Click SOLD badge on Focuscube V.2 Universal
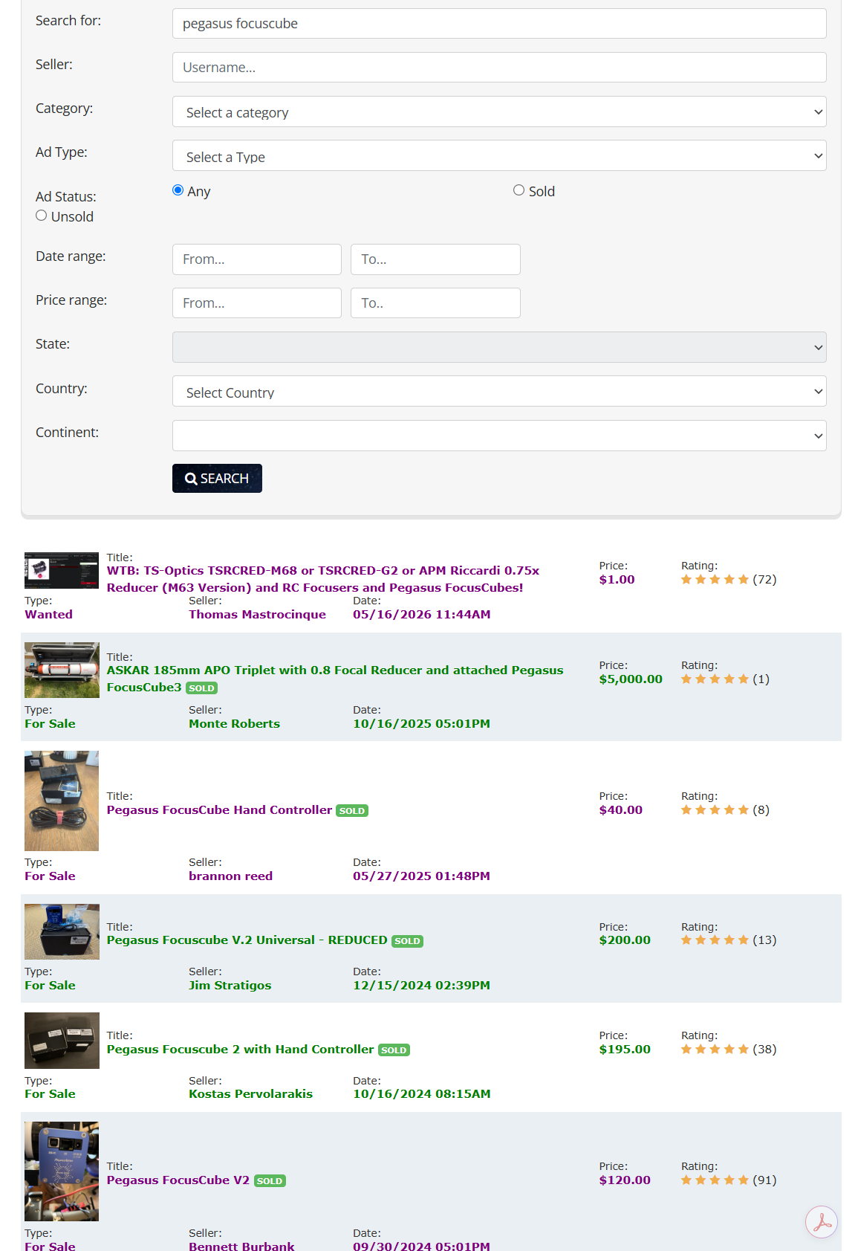This screenshot has height=1251, width=858. [x=407, y=941]
